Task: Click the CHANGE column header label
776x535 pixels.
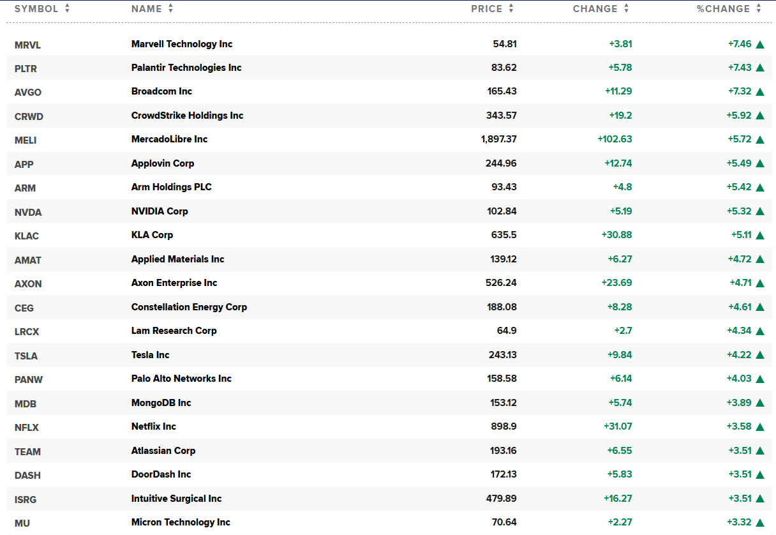Action: click(x=595, y=9)
